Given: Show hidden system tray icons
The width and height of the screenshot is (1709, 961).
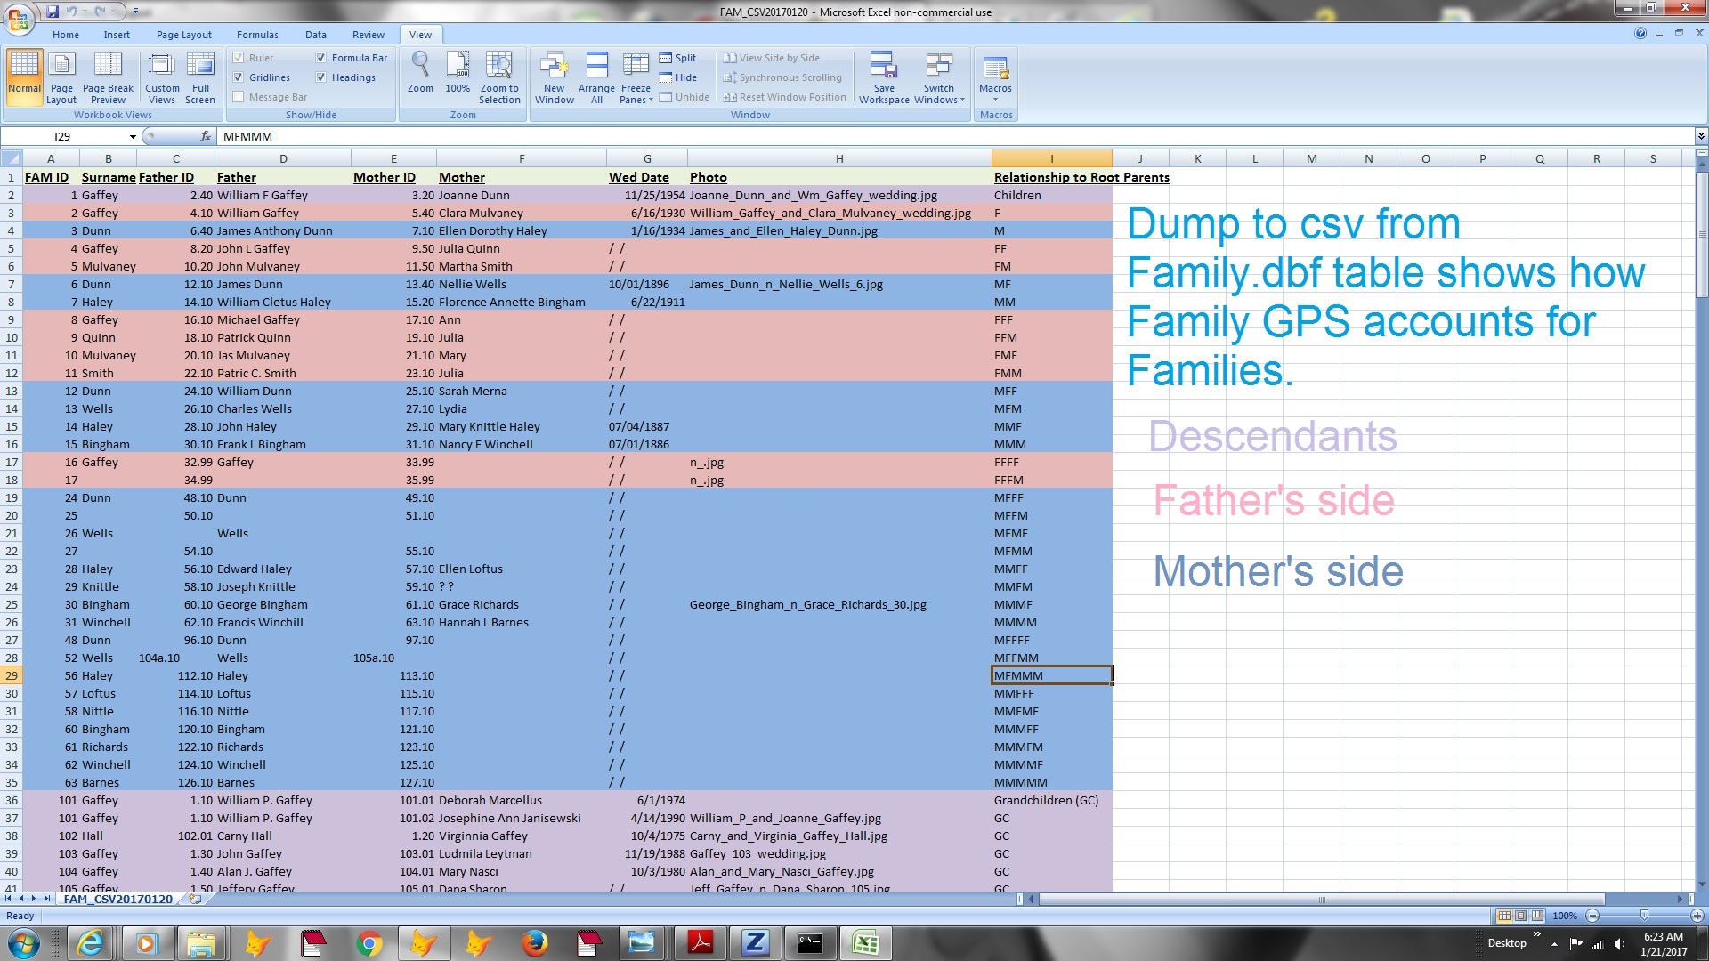Looking at the screenshot, I should point(1554,943).
